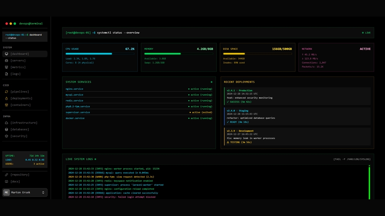Image resolution: width=385 pixels, height=216 pixels.
Task: Click the docs book icon
Action: point(7,182)
